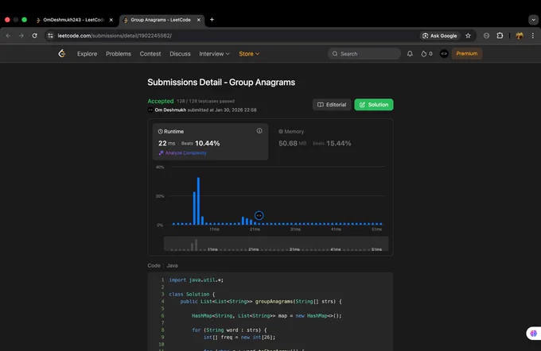Open Chrome profile avatar
This screenshot has width=541, height=351.
click(520, 36)
